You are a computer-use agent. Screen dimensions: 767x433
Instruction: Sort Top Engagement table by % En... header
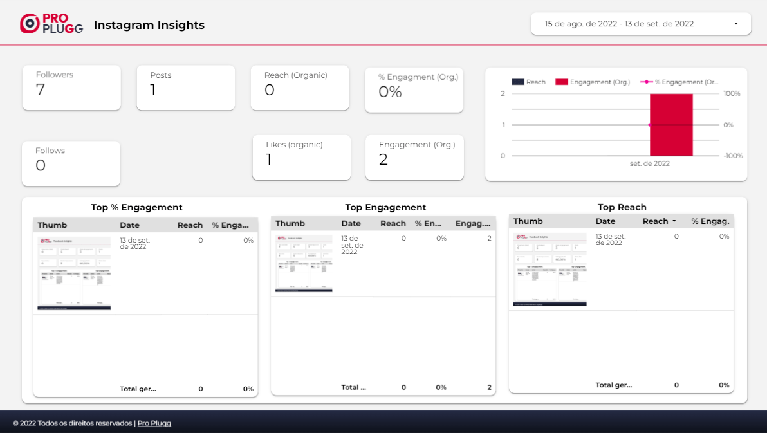(428, 223)
